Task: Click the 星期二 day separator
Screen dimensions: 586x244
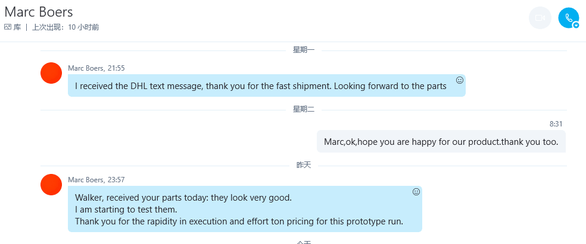Action: [x=304, y=109]
